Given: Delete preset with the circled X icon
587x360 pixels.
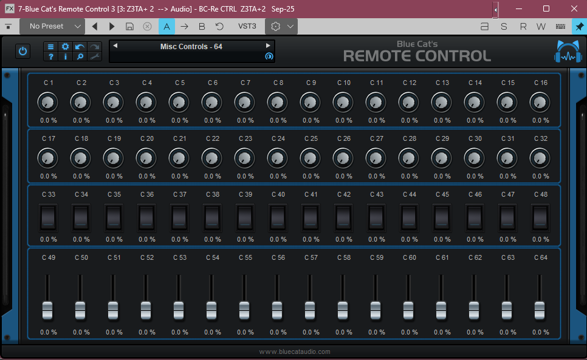Looking at the screenshot, I should [x=148, y=26].
